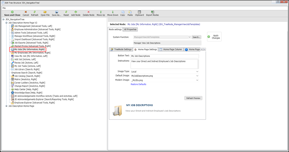Viewport: 289px width, 152px height.
Task: Open the Default Image dropdown
Action: point(197,76)
